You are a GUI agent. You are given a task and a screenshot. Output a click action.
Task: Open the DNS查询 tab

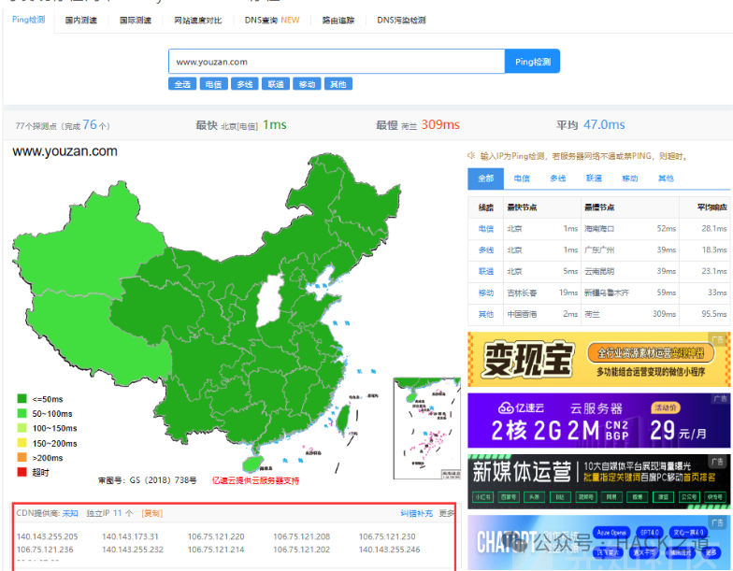272,21
